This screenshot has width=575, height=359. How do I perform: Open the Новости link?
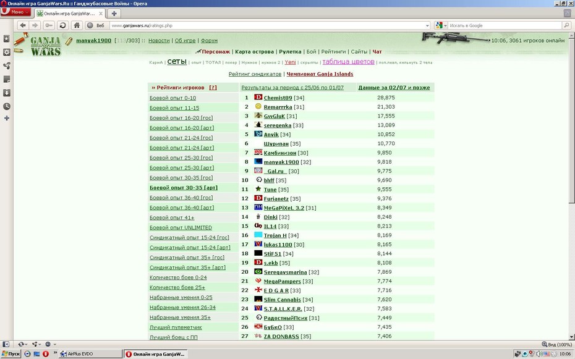(x=159, y=40)
